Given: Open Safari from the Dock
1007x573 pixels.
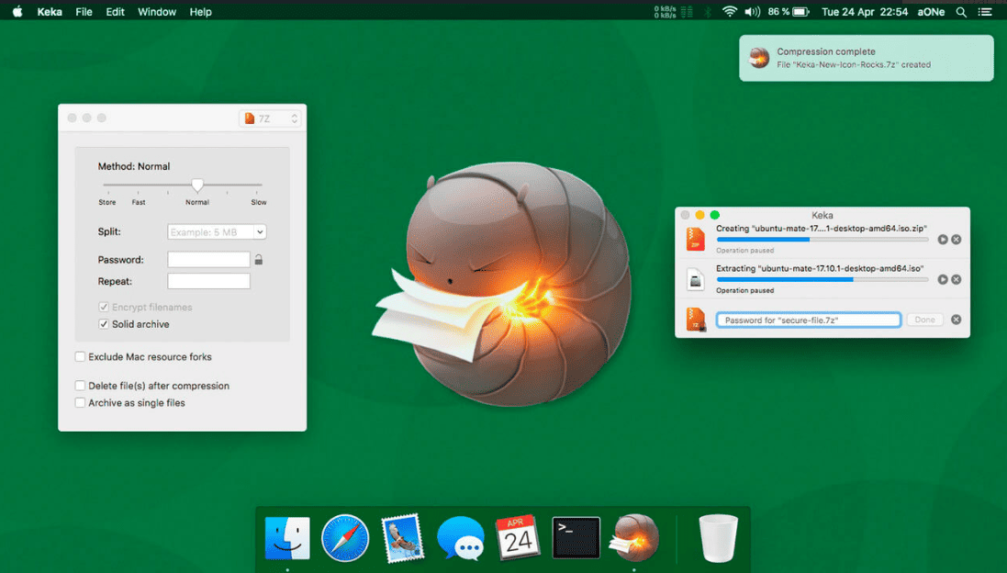Looking at the screenshot, I should coord(345,538).
